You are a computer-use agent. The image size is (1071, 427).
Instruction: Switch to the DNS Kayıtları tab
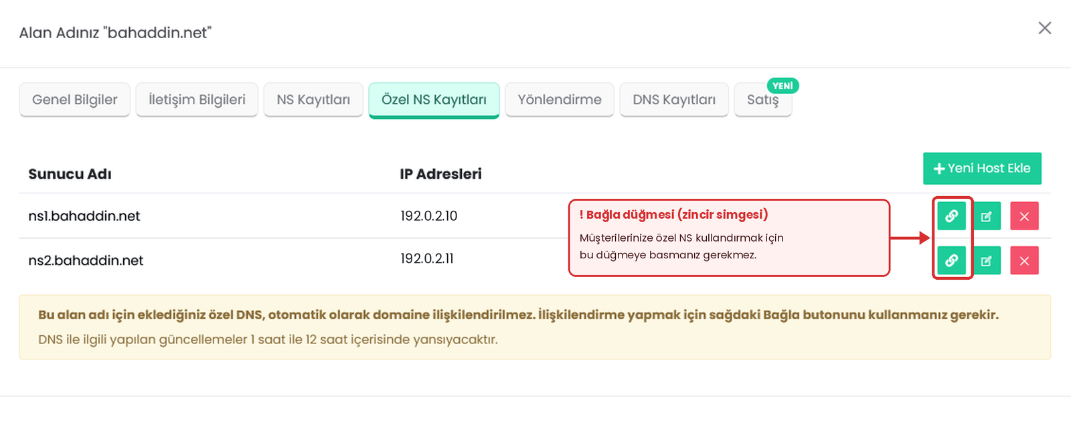[674, 100]
